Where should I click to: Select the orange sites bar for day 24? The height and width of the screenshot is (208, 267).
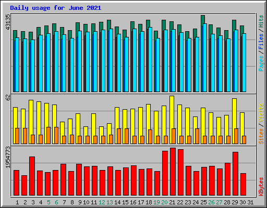(x=197, y=136)
